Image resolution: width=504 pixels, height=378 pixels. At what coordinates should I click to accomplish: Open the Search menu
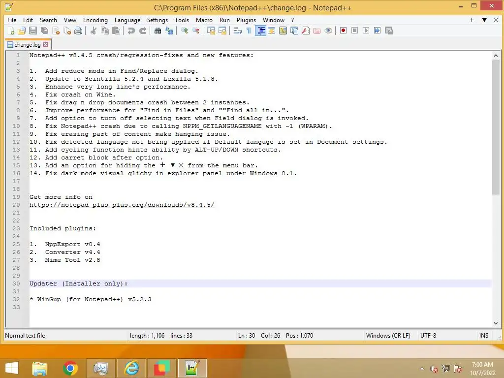tap(48, 20)
